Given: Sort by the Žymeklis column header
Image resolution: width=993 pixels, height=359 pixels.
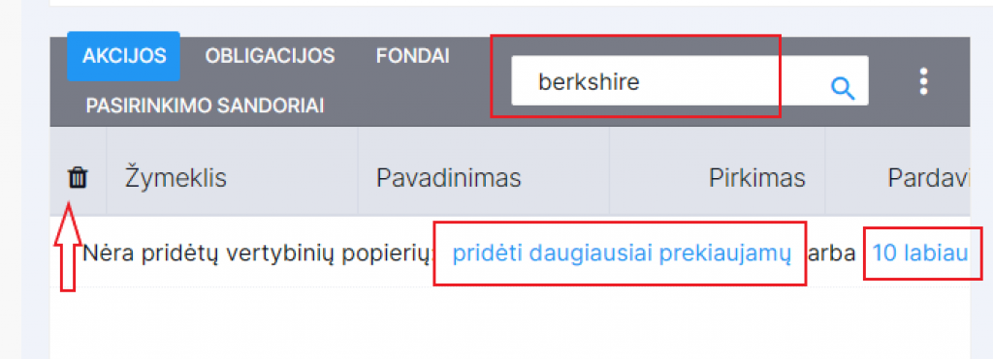Looking at the screenshot, I should [175, 178].
